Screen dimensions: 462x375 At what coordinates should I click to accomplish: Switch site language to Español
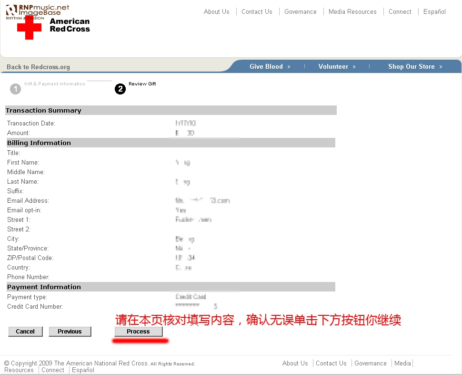(x=434, y=11)
